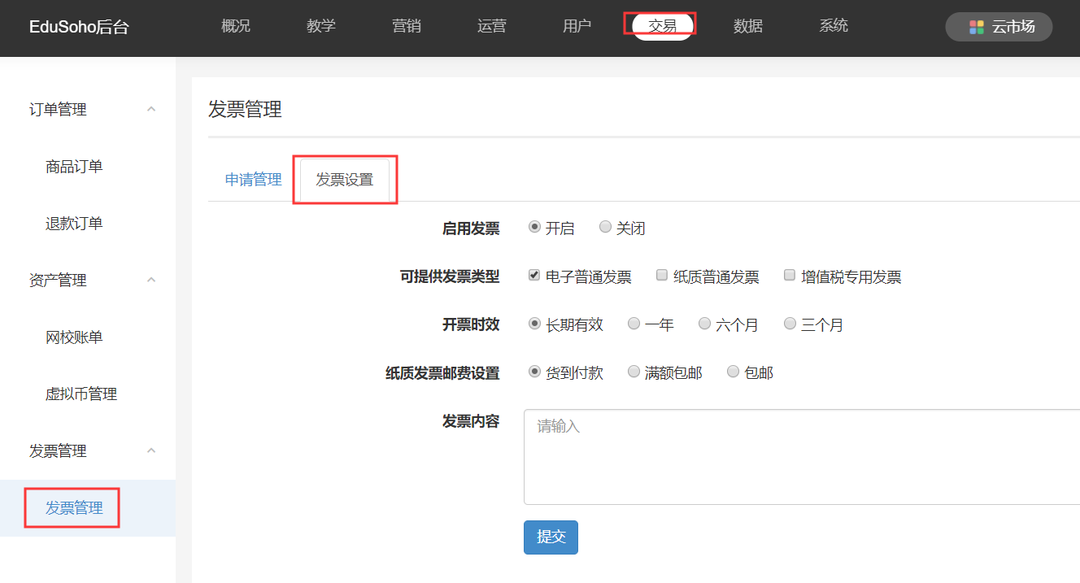Uncheck the 电子普通发票 checkbox
This screenshot has width=1080, height=583.
pos(534,276)
